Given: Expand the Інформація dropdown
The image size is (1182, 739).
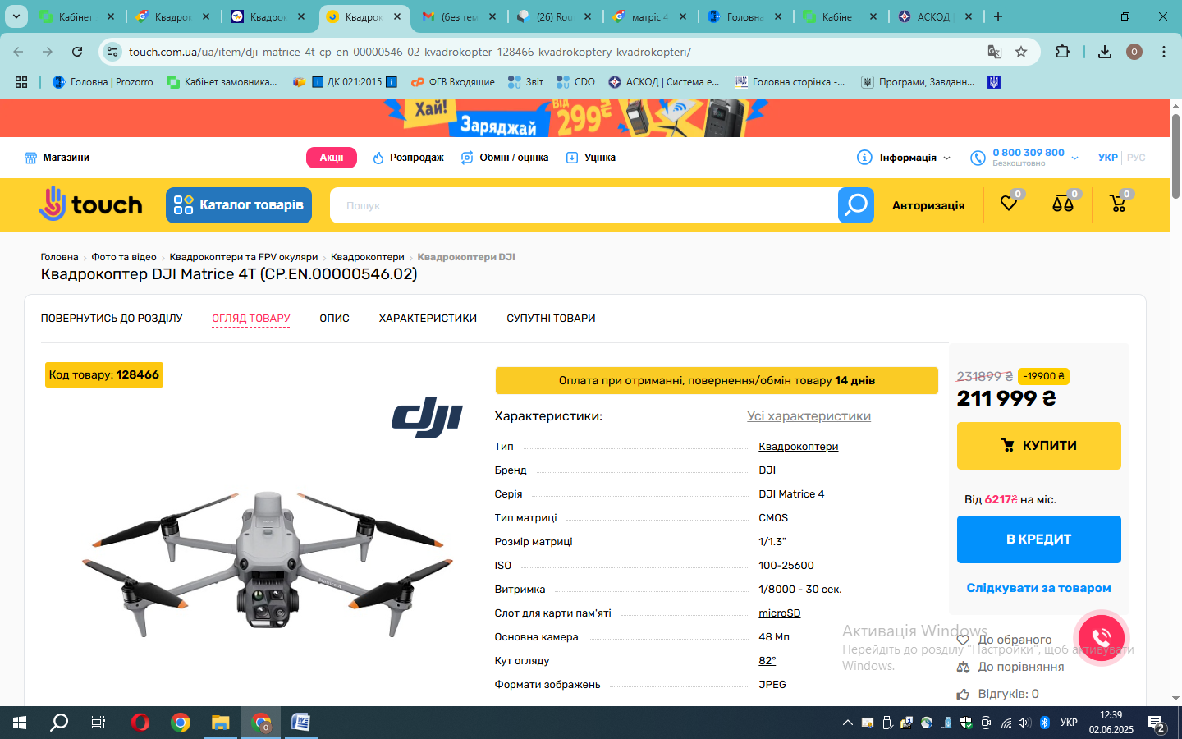Looking at the screenshot, I should [x=903, y=158].
